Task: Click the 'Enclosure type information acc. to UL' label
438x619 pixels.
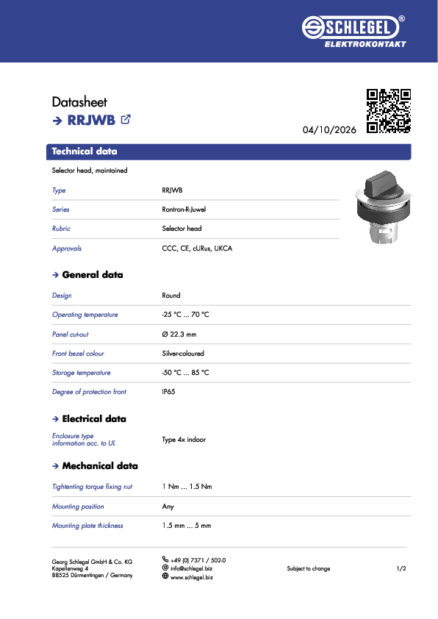Action: coord(84,440)
